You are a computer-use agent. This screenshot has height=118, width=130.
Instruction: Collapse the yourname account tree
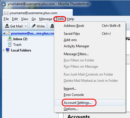tap(4, 33)
